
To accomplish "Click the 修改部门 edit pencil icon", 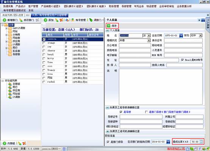I will click(x=21, y=20).
